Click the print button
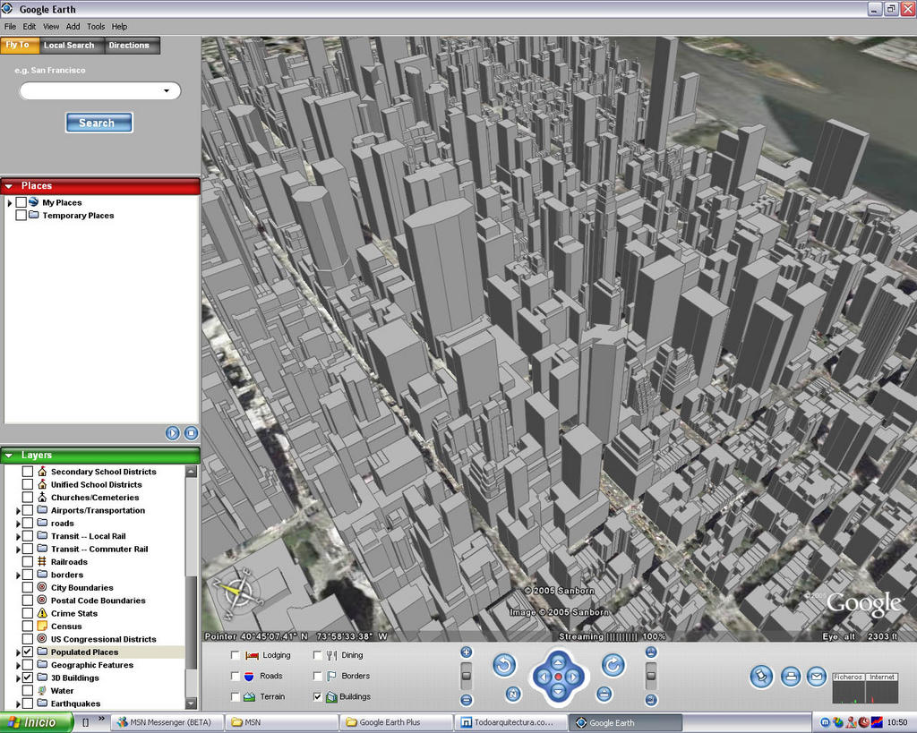917x733 pixels. (790, 677)
